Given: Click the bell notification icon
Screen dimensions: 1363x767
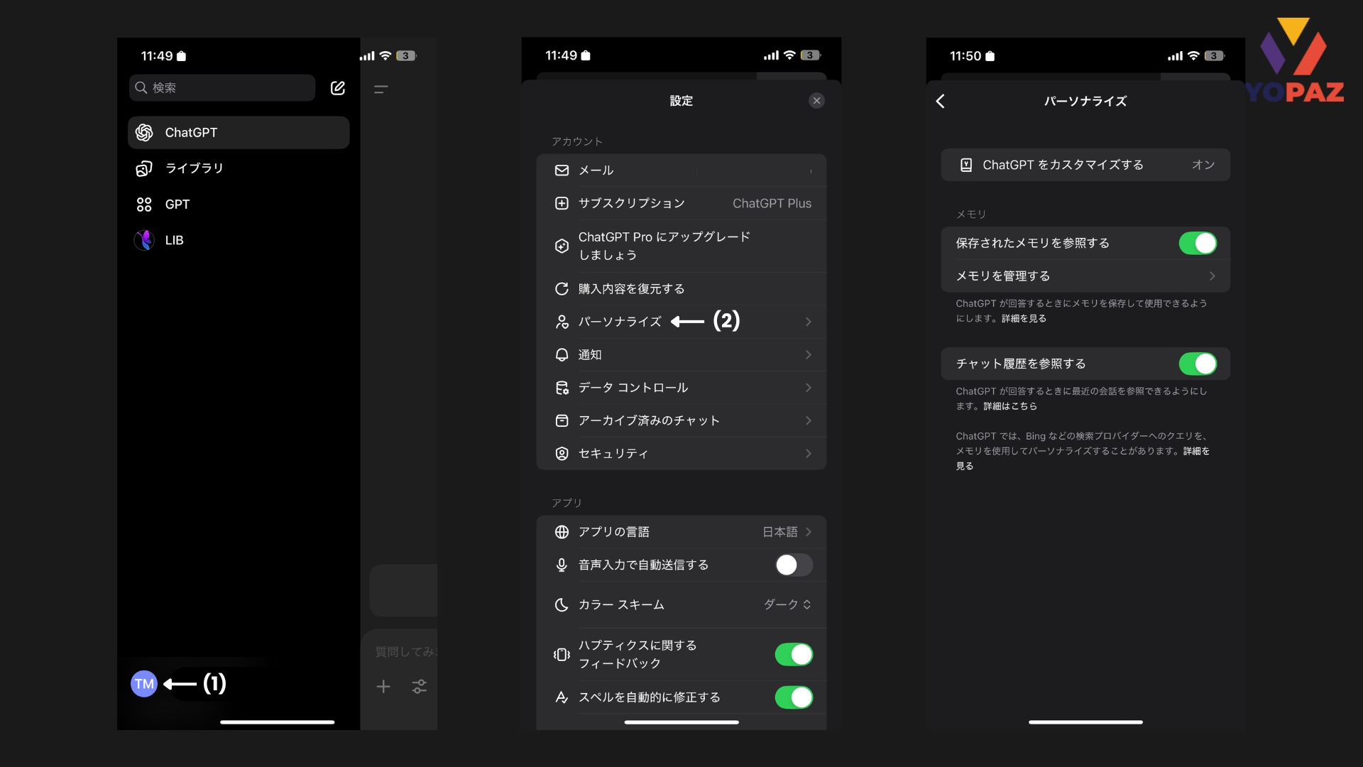Looking at the screenshot, I should [562, 354].
